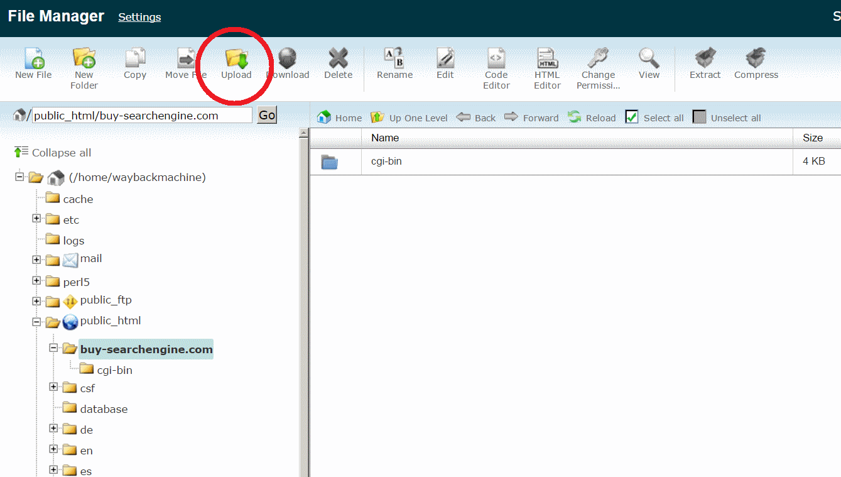Open the Settings link in header
This screenshot has height=477, width=841.
click(x=139, y=17)
